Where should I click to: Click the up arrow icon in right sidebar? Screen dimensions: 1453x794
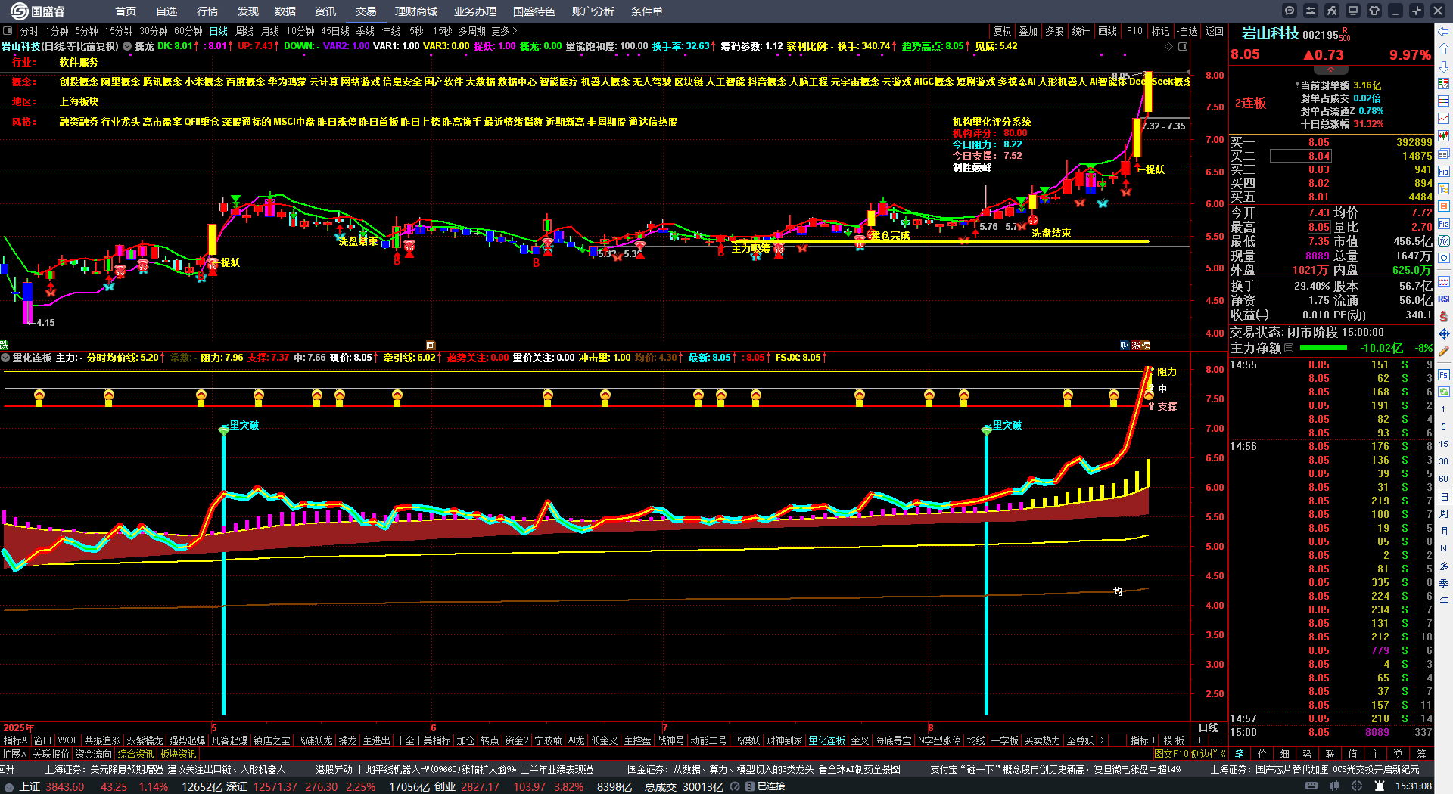pyautogui.click(x=1444, y=49)
